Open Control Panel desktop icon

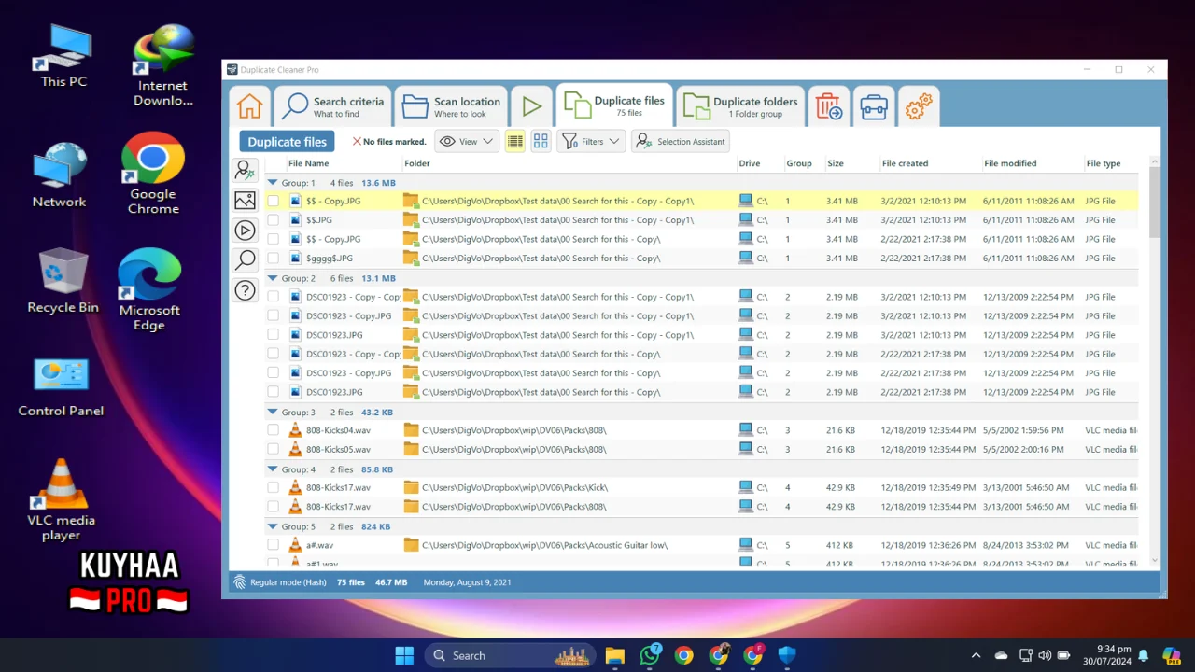pos(61,387)
